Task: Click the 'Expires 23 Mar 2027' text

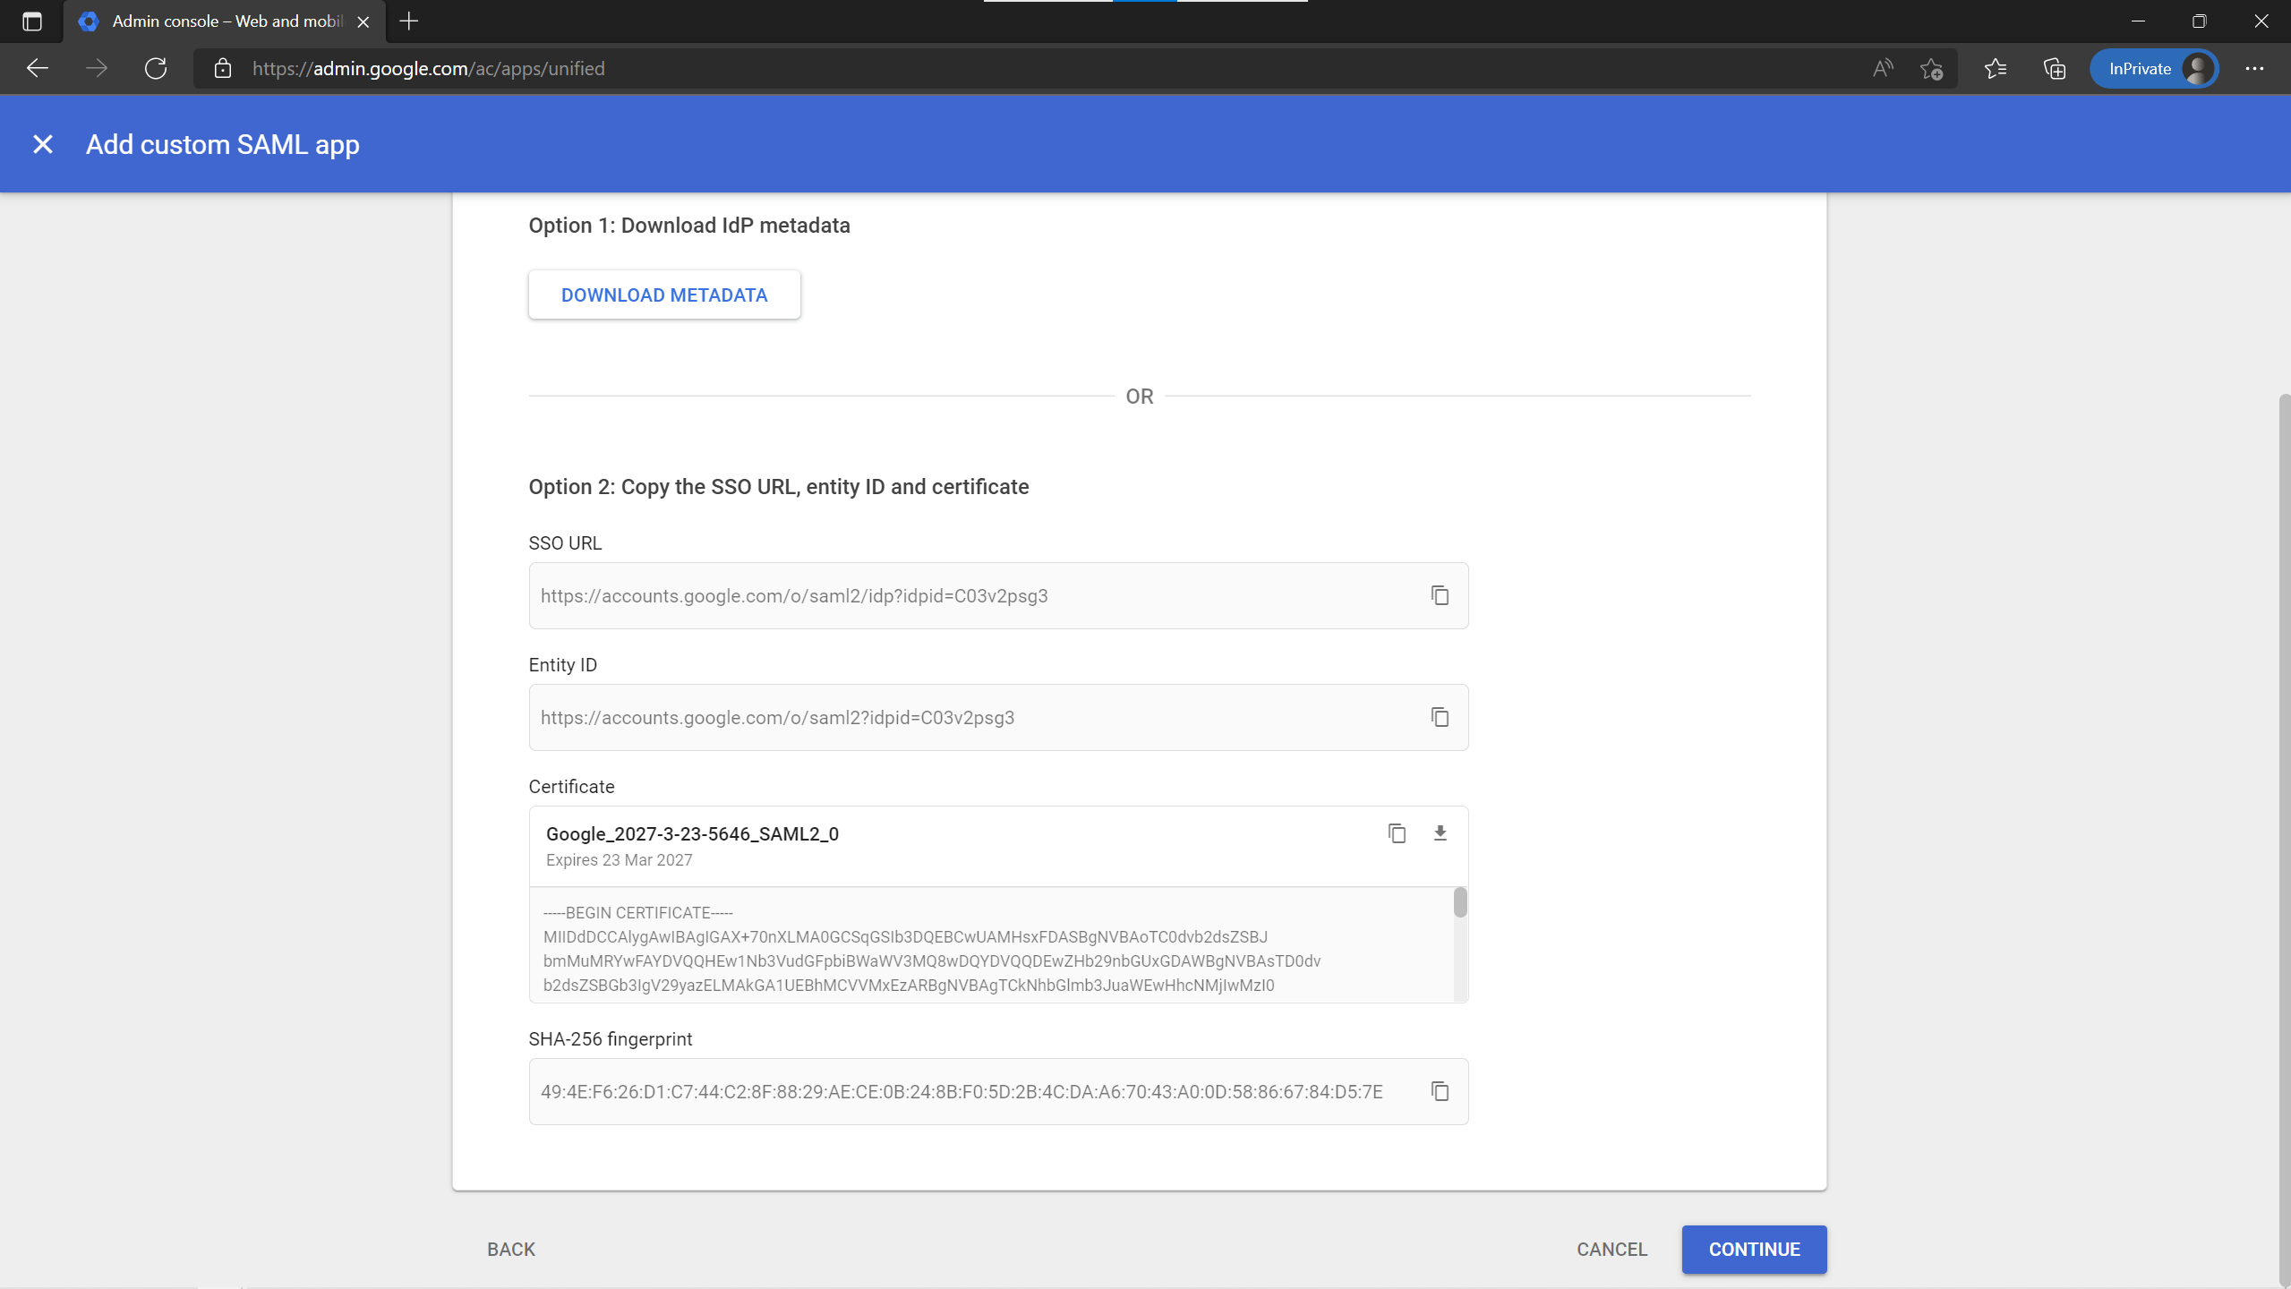Action: point(620,859)
